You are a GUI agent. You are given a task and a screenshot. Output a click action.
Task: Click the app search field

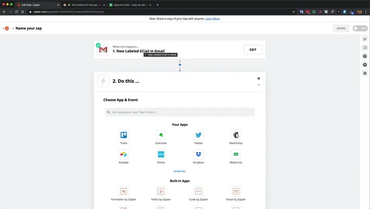pyautogui.click(x=180, y=112)
